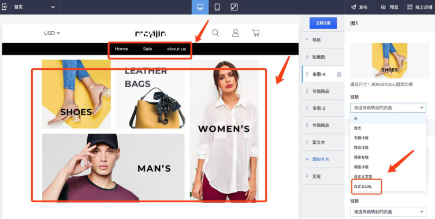Open the 请选择跳转到的页面 link dropdown for 图1
This screenshot has width=435, height=219.
tap(388, 107)
